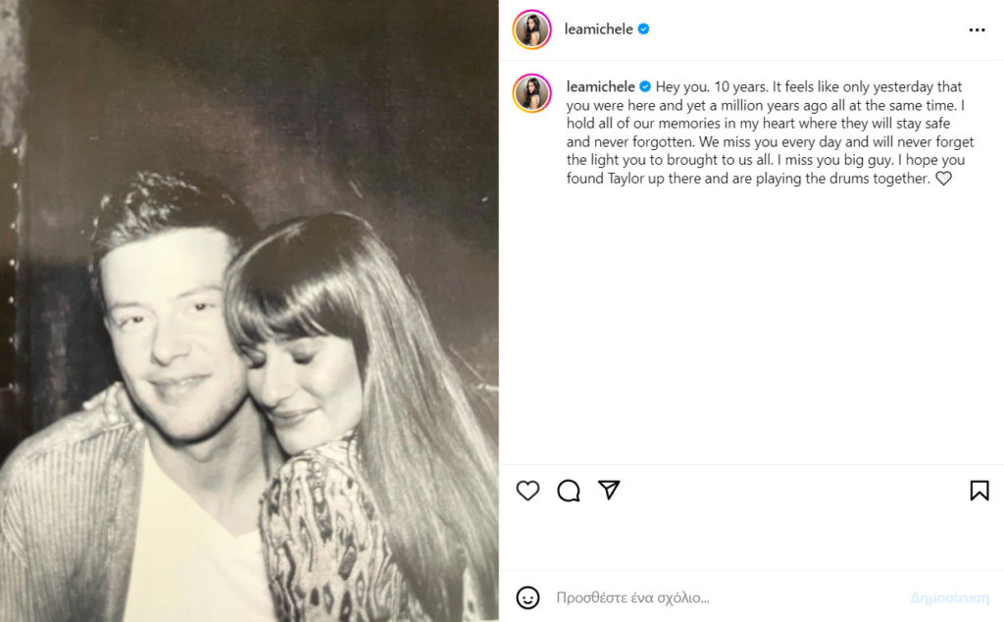Screen dimensions: 1004x622
Task: Open leamichele profile link in header
Action: (599, 29)
